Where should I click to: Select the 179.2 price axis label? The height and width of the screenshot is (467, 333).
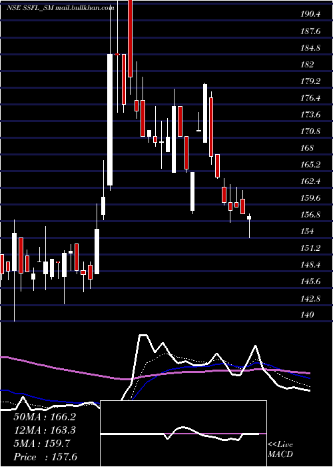coord(310,81)
